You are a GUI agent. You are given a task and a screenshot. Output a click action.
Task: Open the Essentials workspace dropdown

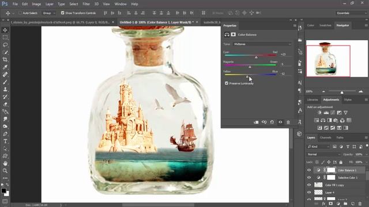(x=352, y=13)
